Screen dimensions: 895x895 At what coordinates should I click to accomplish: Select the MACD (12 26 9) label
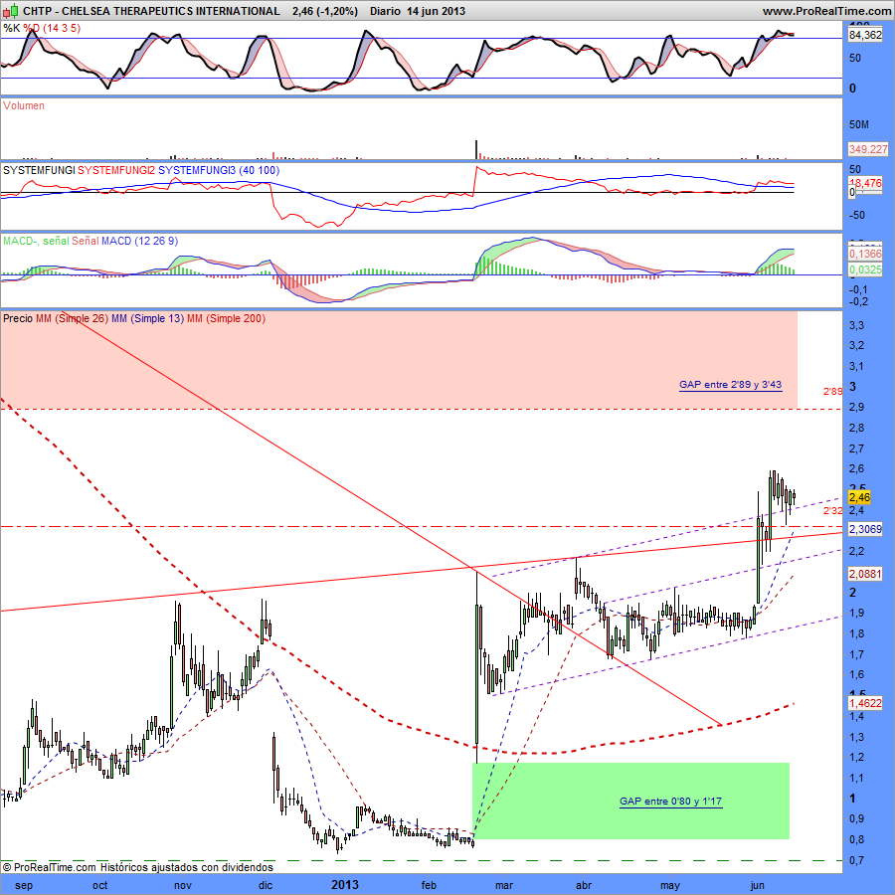click(140, 241)
